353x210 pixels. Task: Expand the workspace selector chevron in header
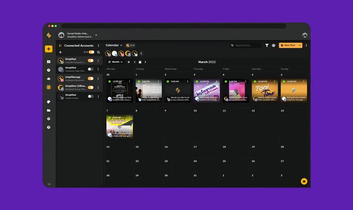pyautogui.click(x=96, y=35)
